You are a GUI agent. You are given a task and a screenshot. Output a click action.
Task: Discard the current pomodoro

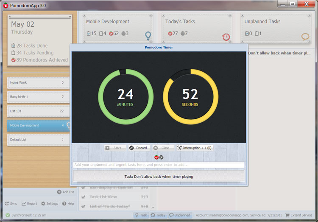[139, 148]
